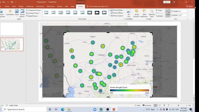Screen dimensions: 199x112
Task: Expand the Picture Styles gallery
Action: [109, 16]
